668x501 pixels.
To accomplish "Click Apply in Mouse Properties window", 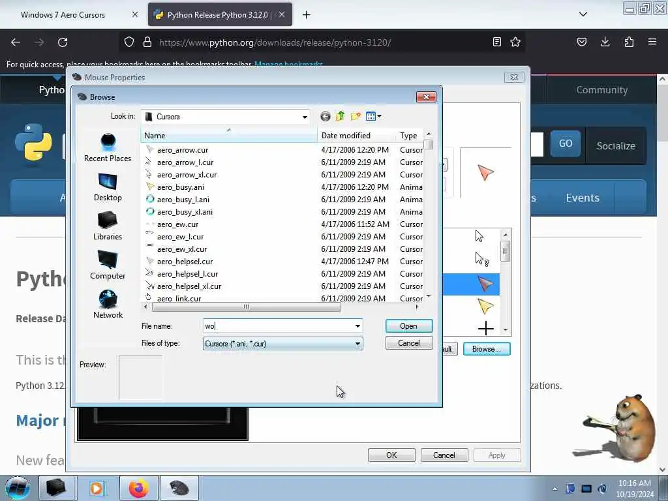I will coord(496,455).
